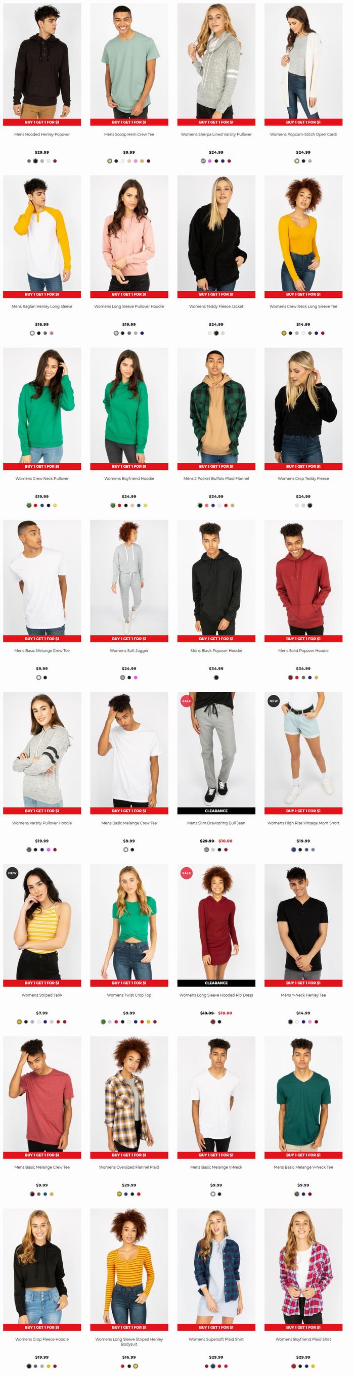Click the red Mens Solid Popover Hoodie photo

pos(303,578)
